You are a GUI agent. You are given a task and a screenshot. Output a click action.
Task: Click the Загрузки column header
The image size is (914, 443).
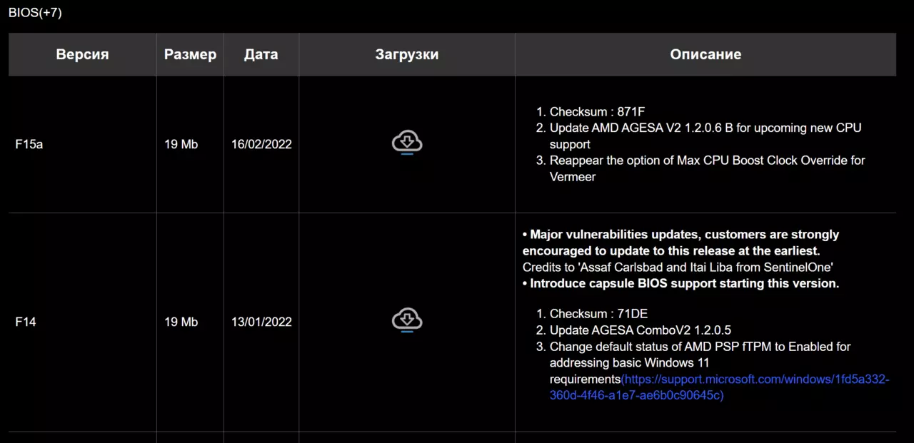[406, 55]
